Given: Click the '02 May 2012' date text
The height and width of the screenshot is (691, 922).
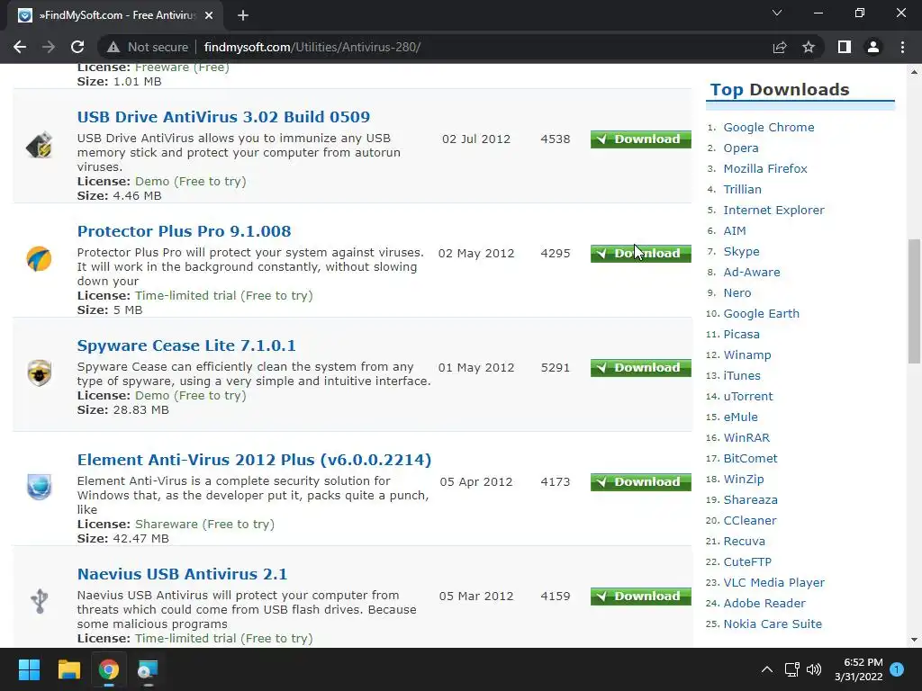Looking at the screenshot, I should 476,253.
